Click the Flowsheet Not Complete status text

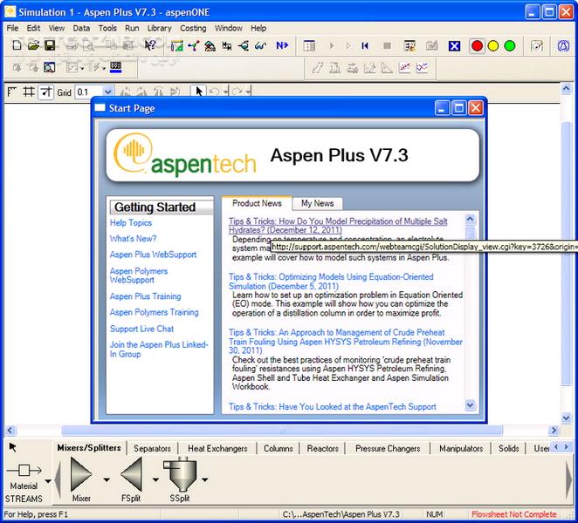coord(514,514)
